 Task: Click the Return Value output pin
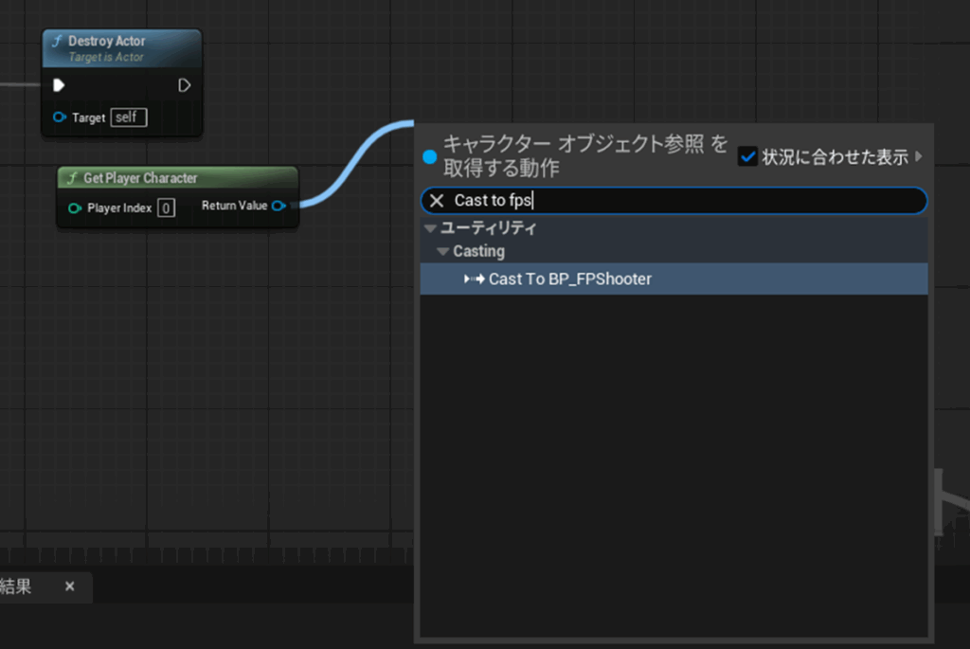(278, 206)
